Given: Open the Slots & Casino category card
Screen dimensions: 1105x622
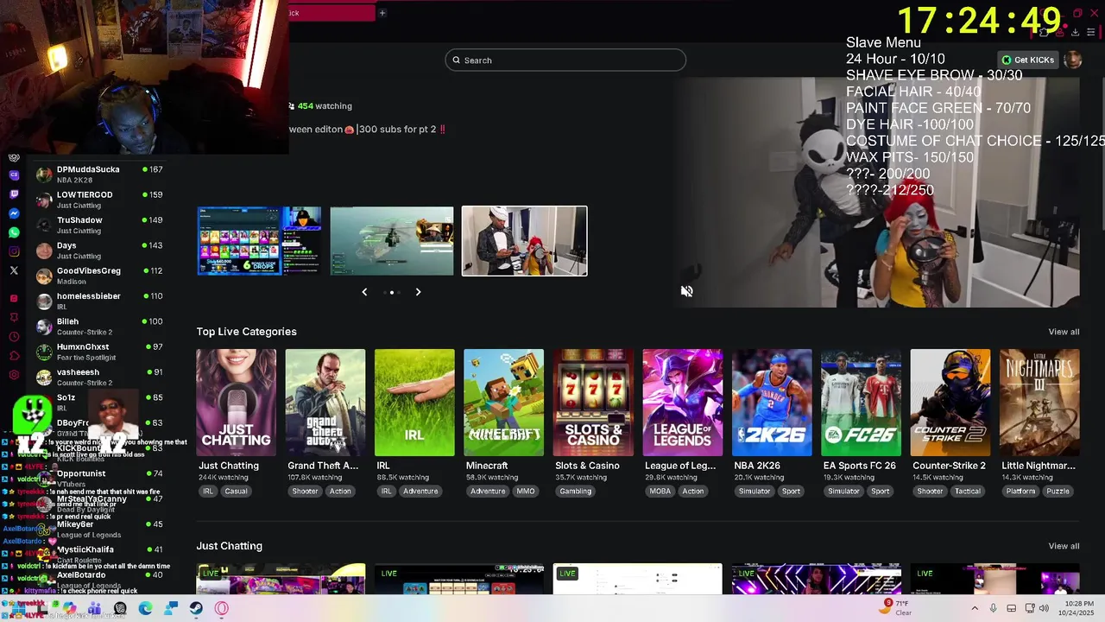Looking at the screenshot, I should [593, 402].
